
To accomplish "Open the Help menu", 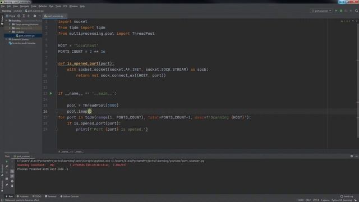I will [x=82, y=6].
